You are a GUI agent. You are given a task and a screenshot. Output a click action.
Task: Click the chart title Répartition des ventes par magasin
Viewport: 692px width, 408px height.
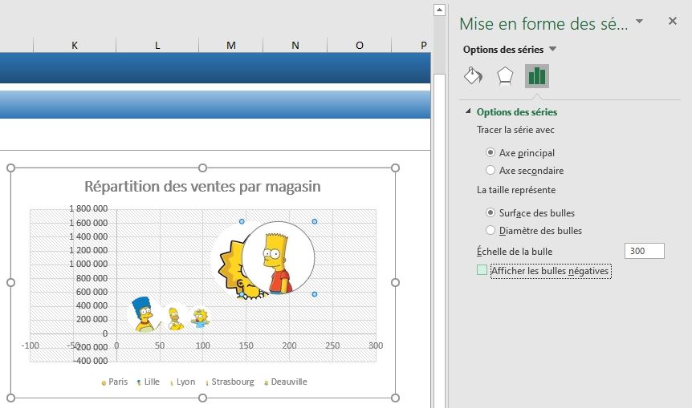(202, 187)
